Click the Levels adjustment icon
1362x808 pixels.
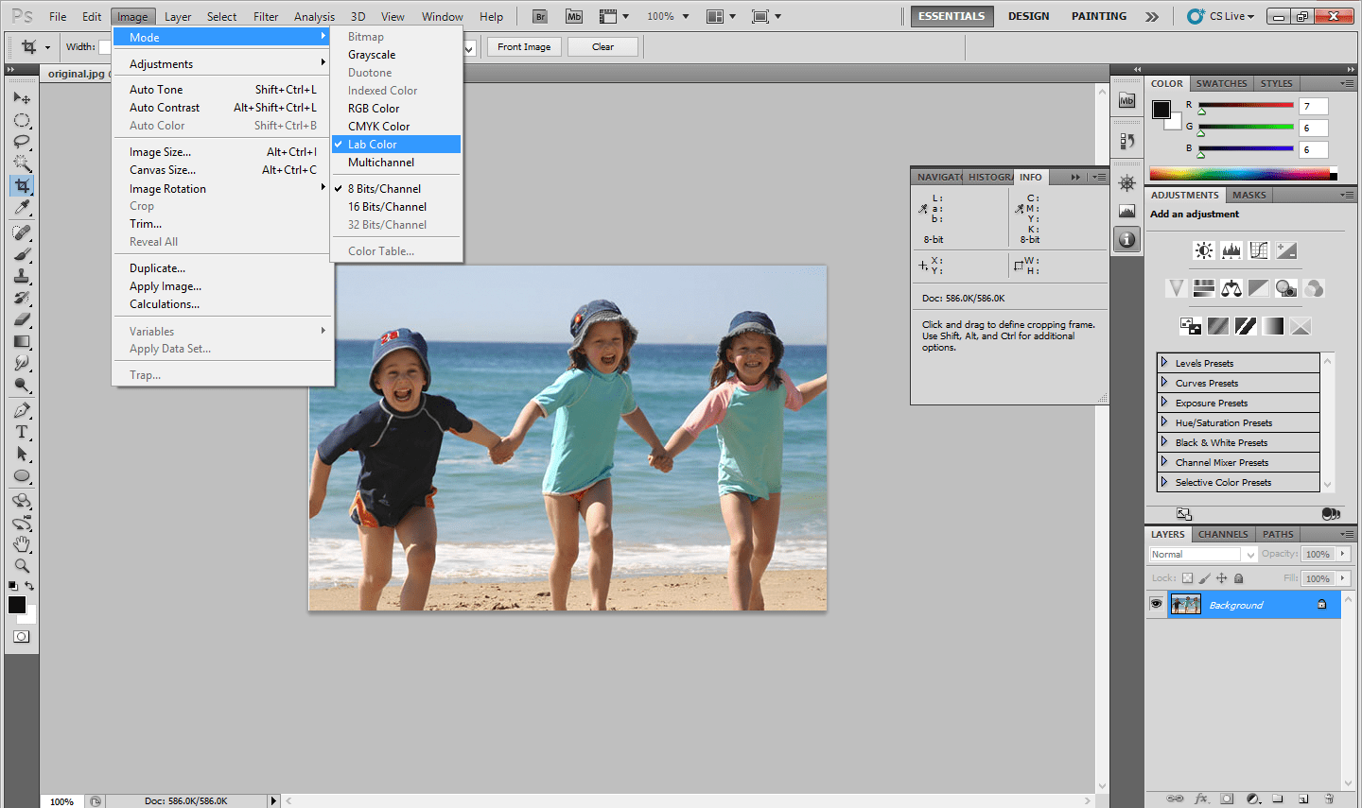[x=1231, y=250]
